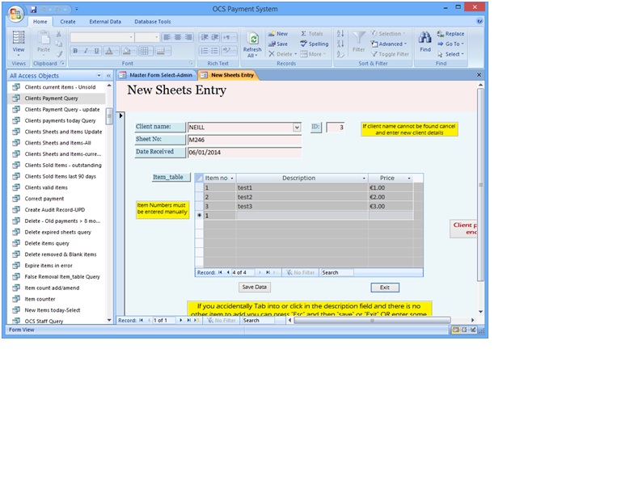Click the form record selector arrow

120,116
